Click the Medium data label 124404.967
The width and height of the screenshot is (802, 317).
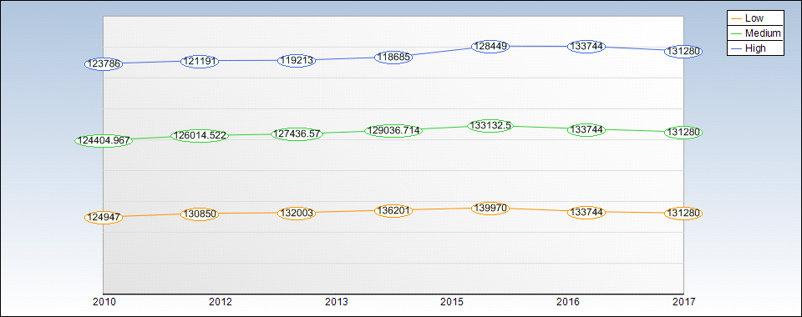(104, 140)
